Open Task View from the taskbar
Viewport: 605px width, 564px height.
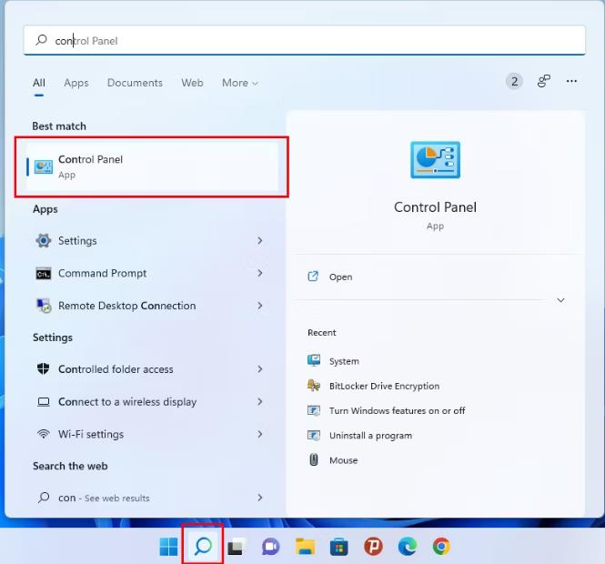click(237, 547)
